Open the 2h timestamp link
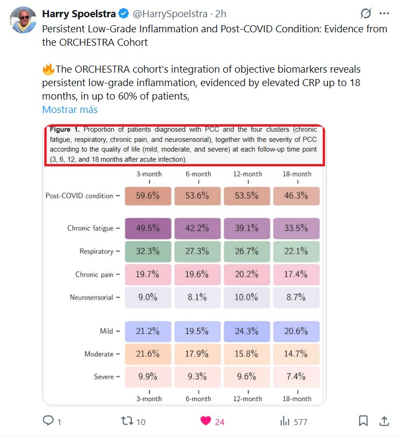This screenshot has width=399, height=438. 220,14
